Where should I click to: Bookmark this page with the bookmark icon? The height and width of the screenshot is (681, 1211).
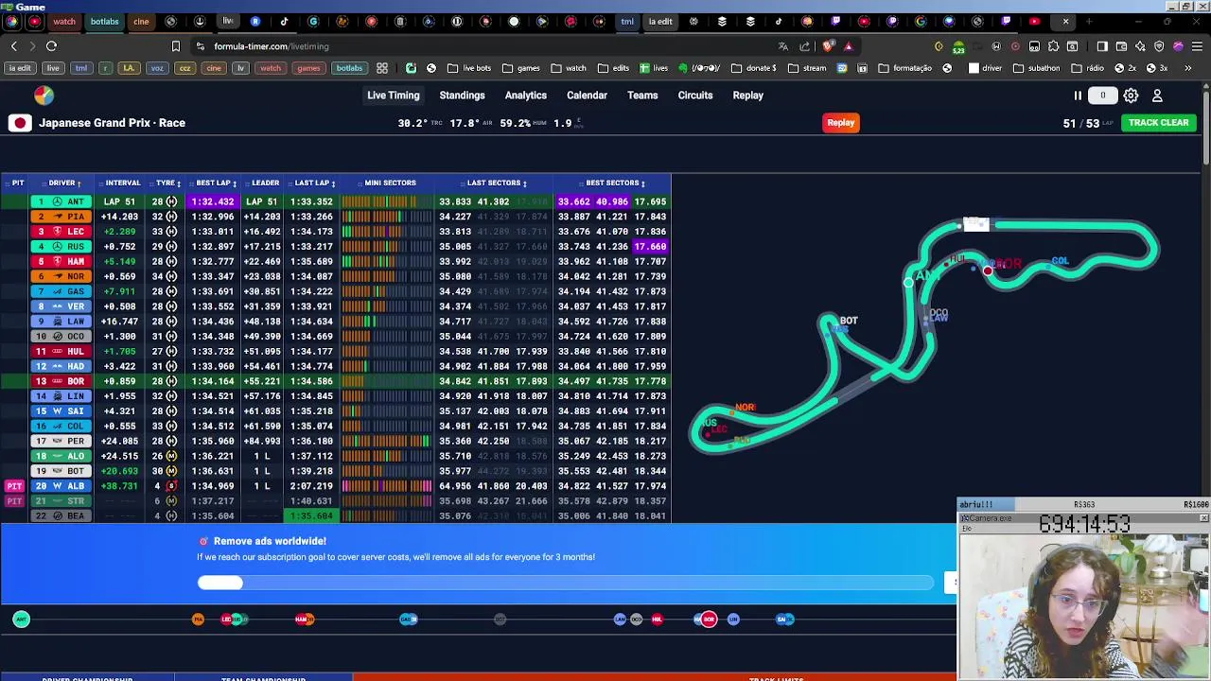click(x=175, y=45)
